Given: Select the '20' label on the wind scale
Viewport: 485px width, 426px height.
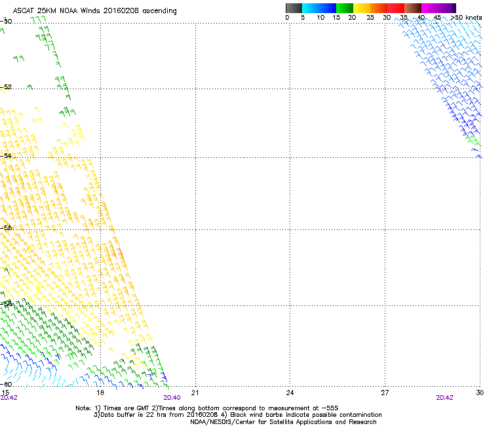Looking at the screenshot, I should pyautogui.click(x=352, y=17).
